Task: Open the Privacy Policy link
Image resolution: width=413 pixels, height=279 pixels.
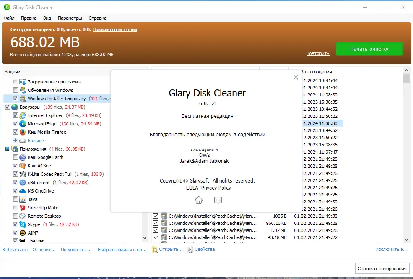Action: pyautogui.click(x=216, y=188)
